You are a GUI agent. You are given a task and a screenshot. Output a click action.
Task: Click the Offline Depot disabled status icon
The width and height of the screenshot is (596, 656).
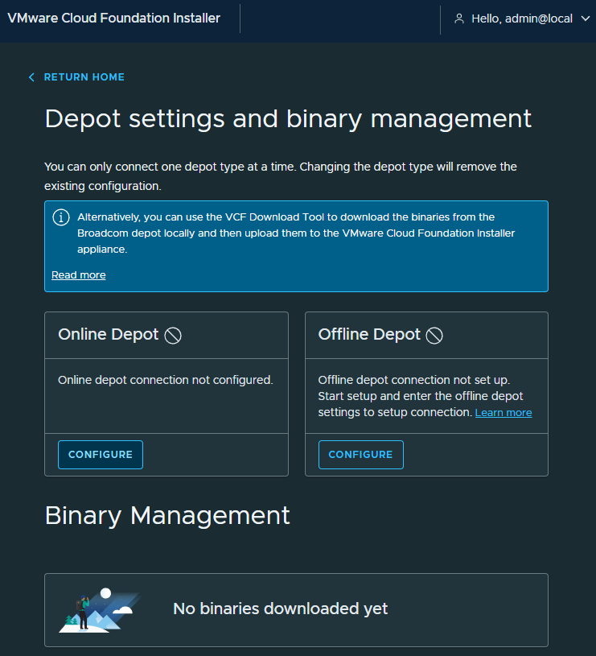[434, 336]
